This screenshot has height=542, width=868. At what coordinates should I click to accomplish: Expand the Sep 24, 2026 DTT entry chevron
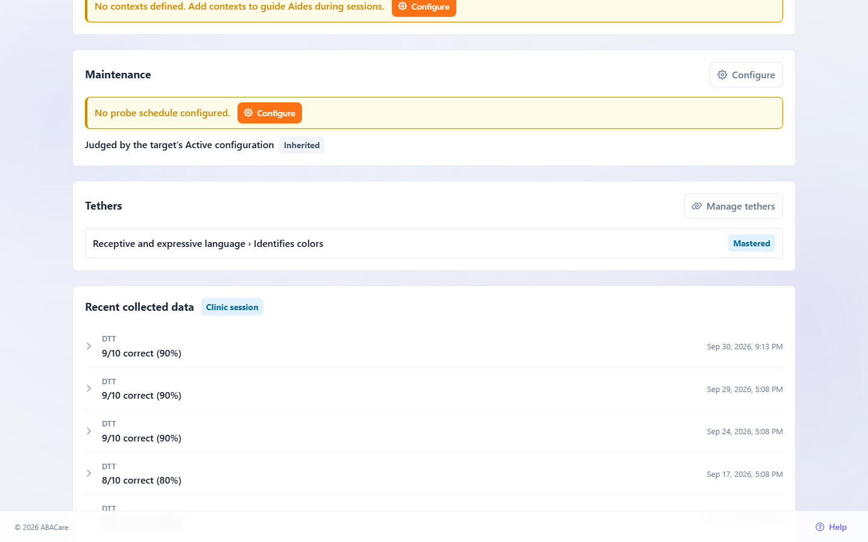pyautogui.click(x=89, y=431)
